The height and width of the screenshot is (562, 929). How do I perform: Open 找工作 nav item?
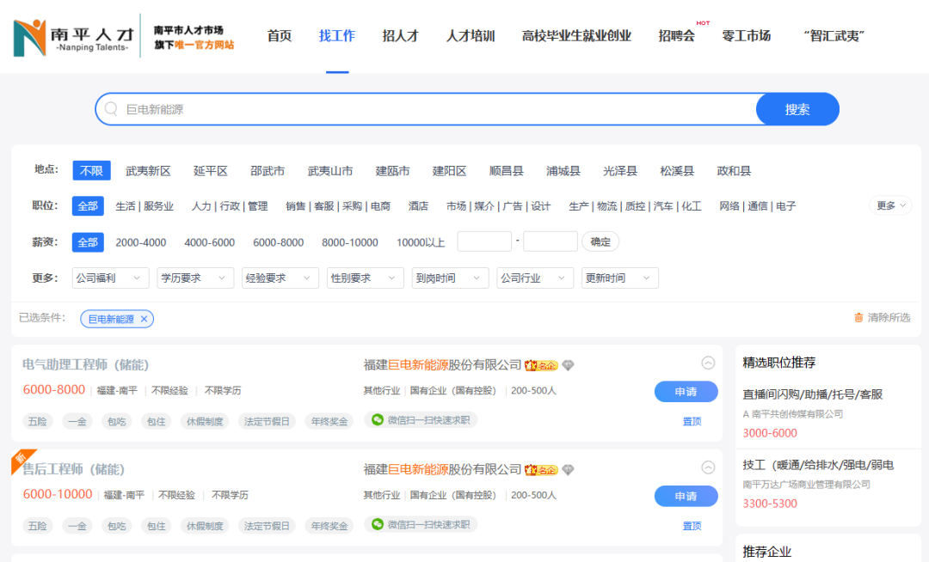[336, 36]
